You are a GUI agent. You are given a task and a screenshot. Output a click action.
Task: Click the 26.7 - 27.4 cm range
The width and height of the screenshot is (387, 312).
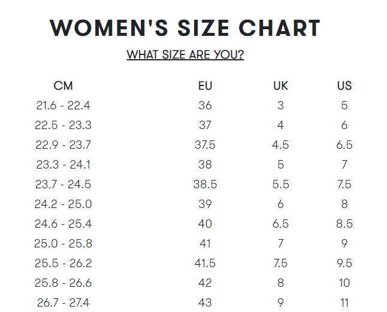(63, 302)
